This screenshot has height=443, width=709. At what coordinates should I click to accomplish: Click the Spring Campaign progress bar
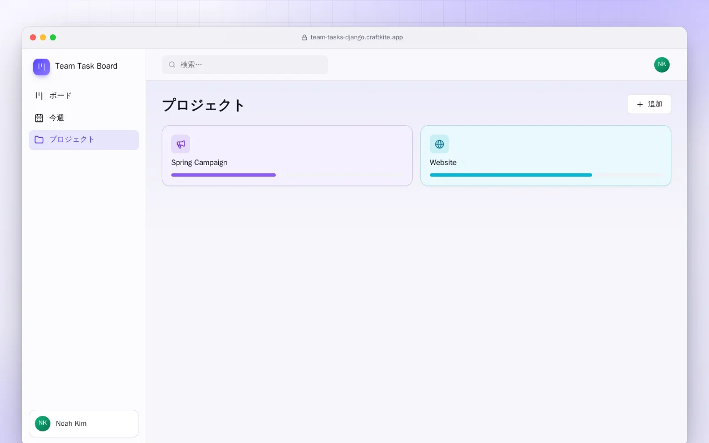click(x=287, y=175)
